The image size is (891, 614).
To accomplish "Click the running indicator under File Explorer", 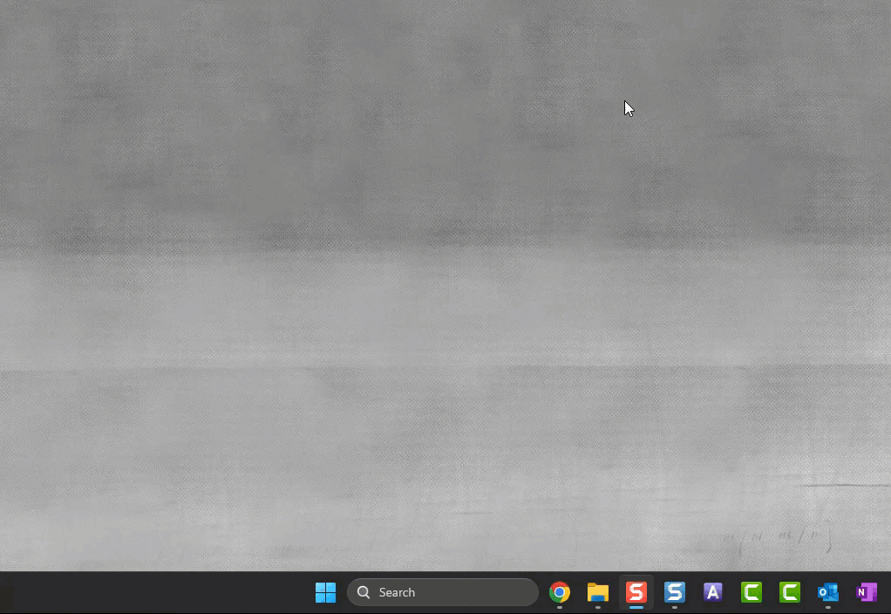I will (x=598, y=607).
